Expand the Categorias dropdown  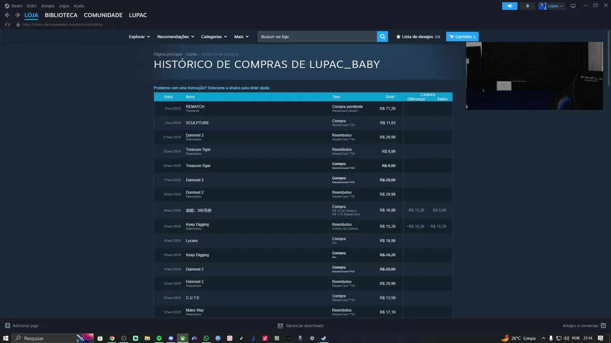point(214,37)
